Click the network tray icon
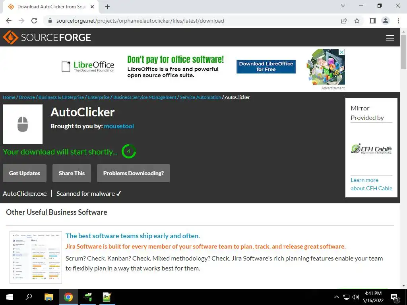Image resolution: width=407 pixels, height=305 pixels. coord(346,297)
